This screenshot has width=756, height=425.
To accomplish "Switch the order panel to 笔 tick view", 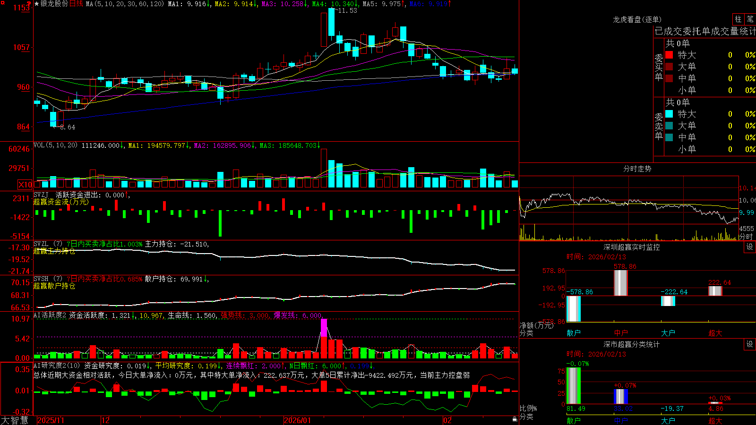I will pyautogui.click(x=750, y=19).
